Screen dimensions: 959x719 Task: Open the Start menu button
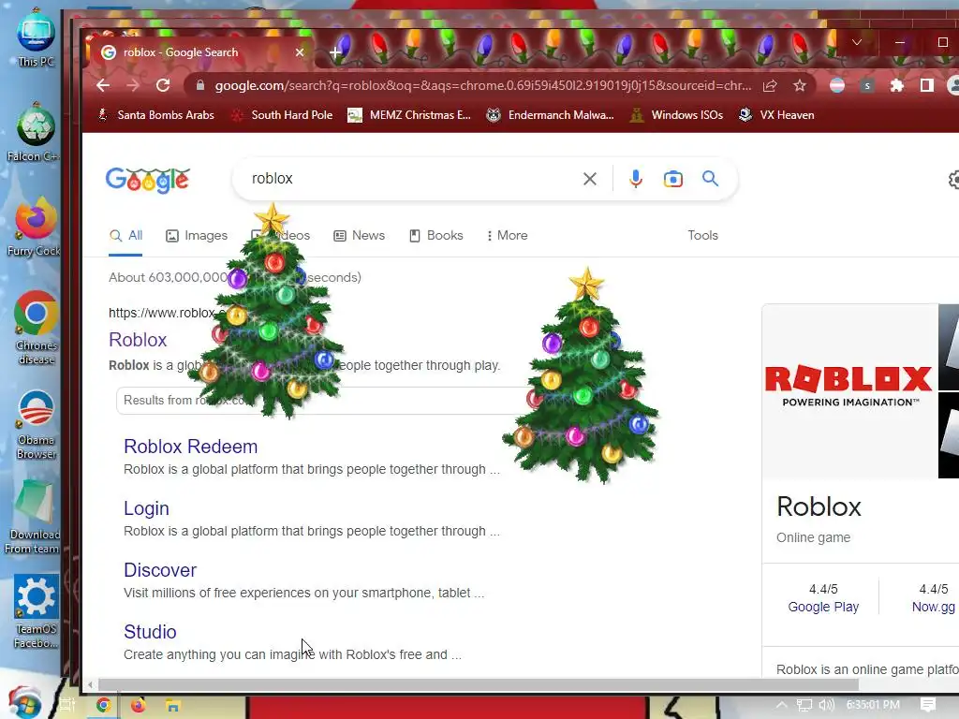tap(23, 703)
